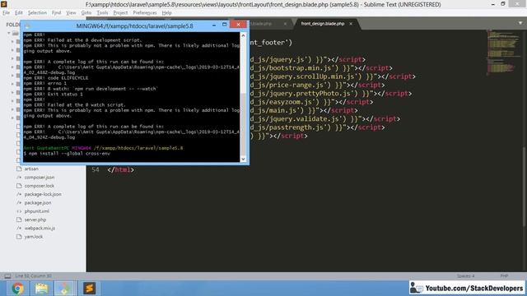Image resolution: width=527 pixels, height=296 pixels.
Task: Open Sublime Text from taskbar
Action: (89, 289)
